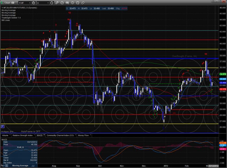Image resolution: width=227 pixels, height=168 pixels.
Task: Click the symbol settings gear icon
Action: [x=33, y=3]
